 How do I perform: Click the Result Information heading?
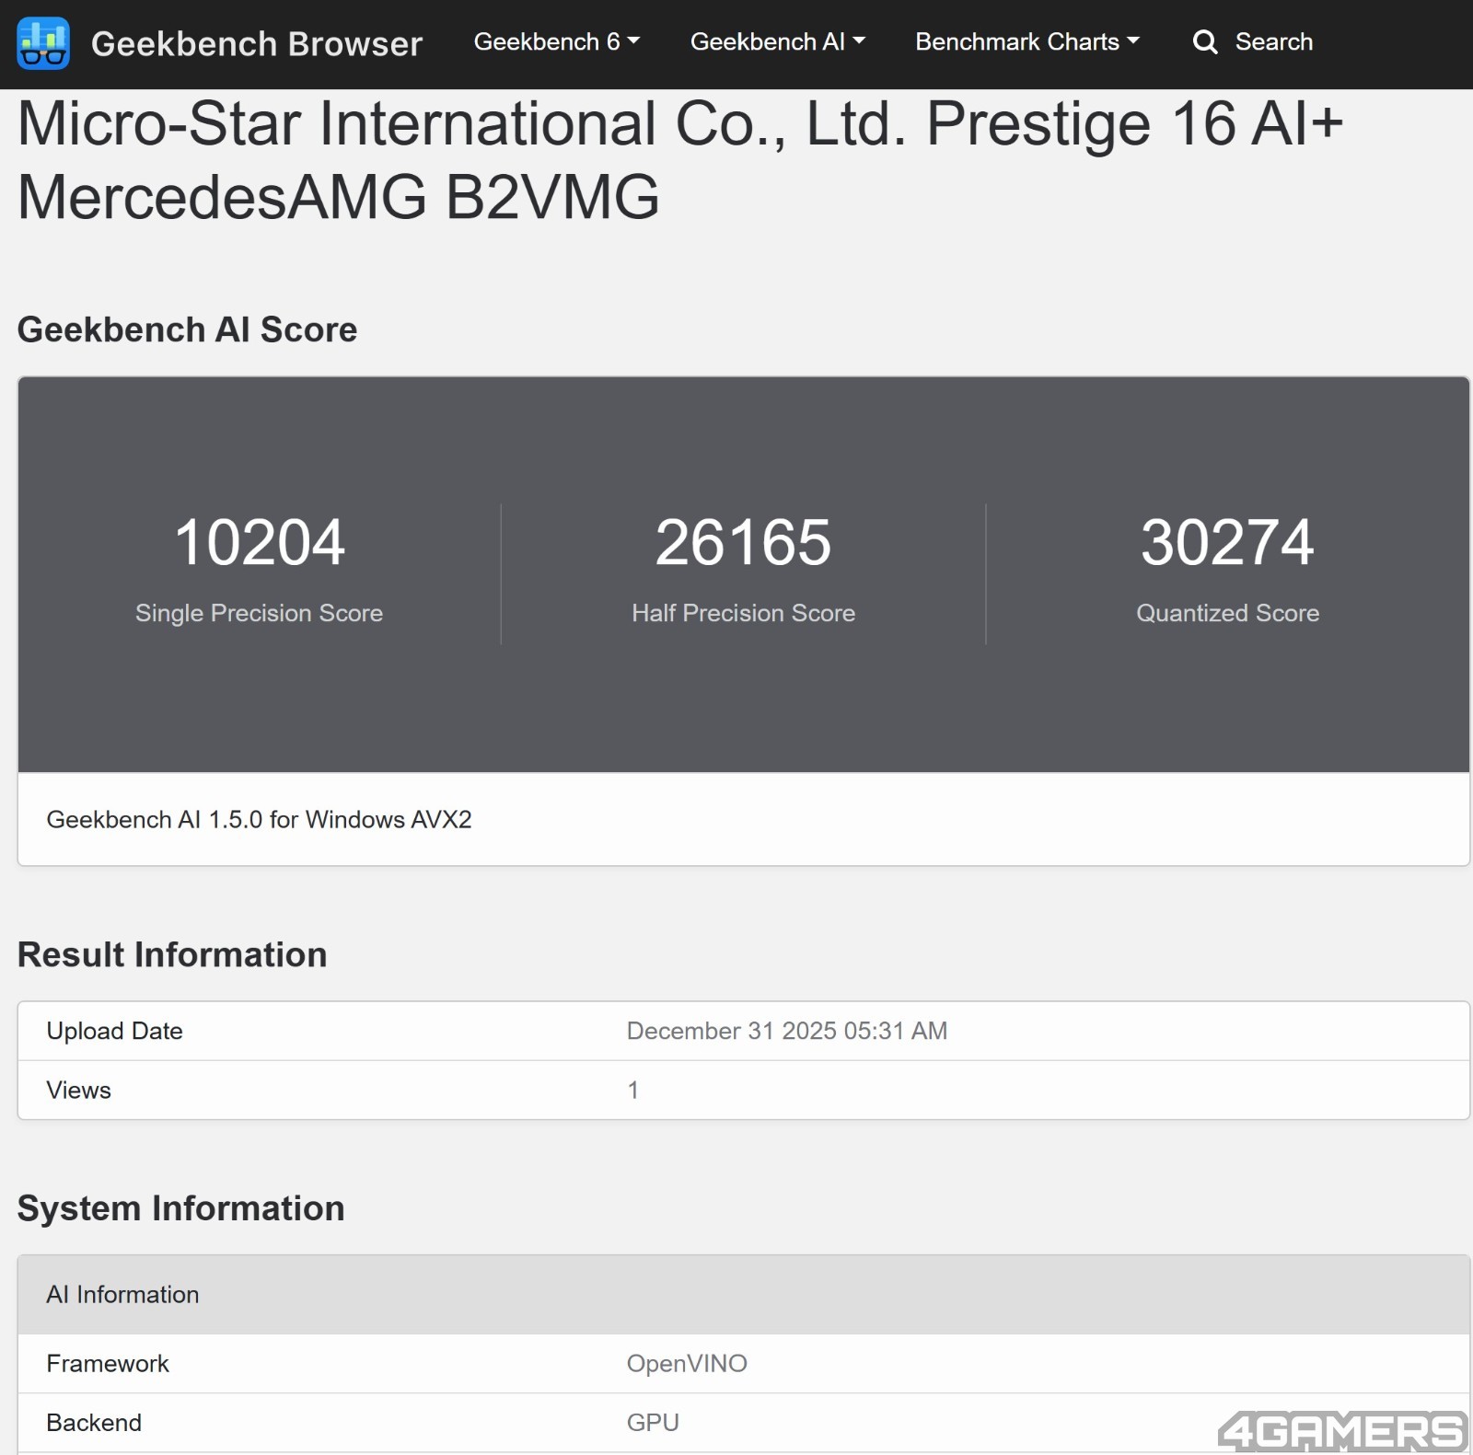[x=172, y=955]
